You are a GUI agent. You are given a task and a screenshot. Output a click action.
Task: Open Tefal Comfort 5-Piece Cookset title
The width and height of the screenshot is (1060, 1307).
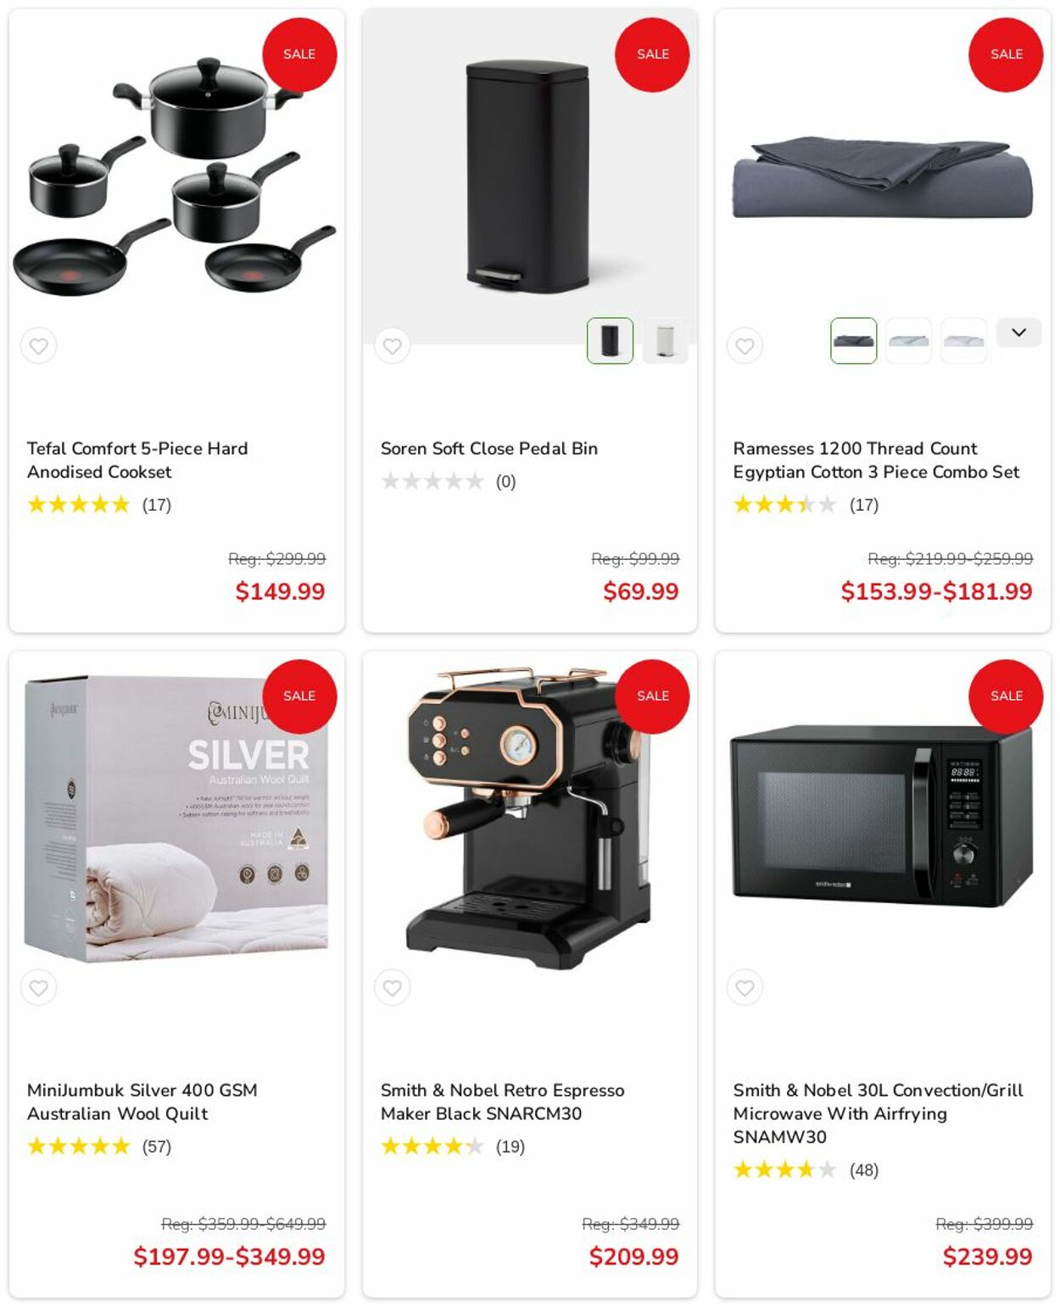point(137,460)
